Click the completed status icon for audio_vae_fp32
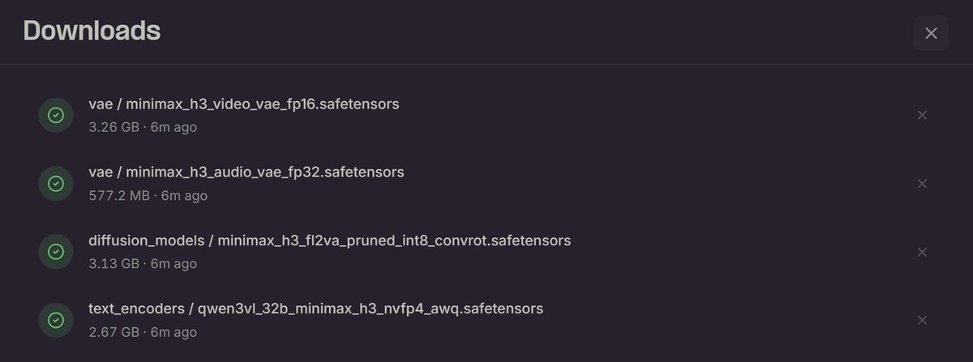 point(56,183)
